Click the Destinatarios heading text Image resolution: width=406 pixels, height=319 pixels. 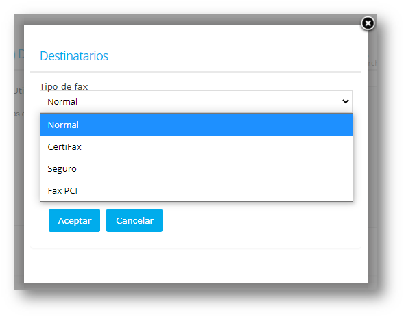click(74, 56)
